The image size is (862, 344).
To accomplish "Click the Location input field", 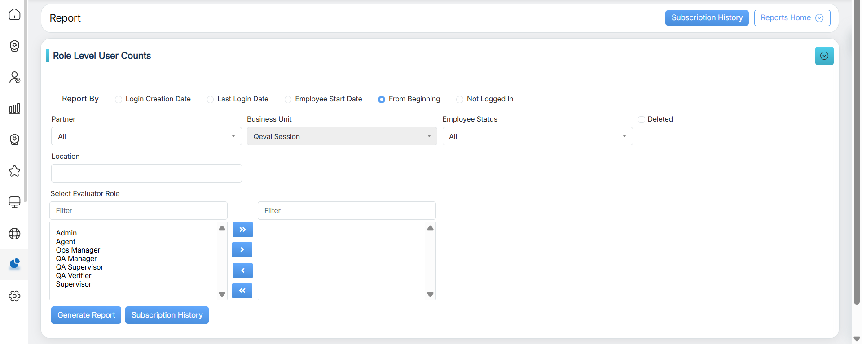I will click(146, 173).
